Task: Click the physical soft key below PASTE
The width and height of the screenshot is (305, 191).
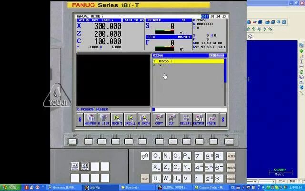Action: tap(213, 141)
